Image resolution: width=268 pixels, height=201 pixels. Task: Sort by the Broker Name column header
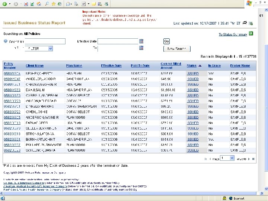point(240,66)
